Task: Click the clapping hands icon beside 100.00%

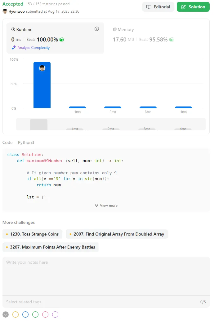Action: pyautogui.click(x=61, y=40)
